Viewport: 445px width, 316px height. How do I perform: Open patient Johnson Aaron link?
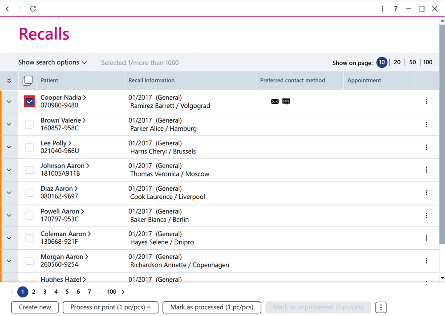(65, 166)
